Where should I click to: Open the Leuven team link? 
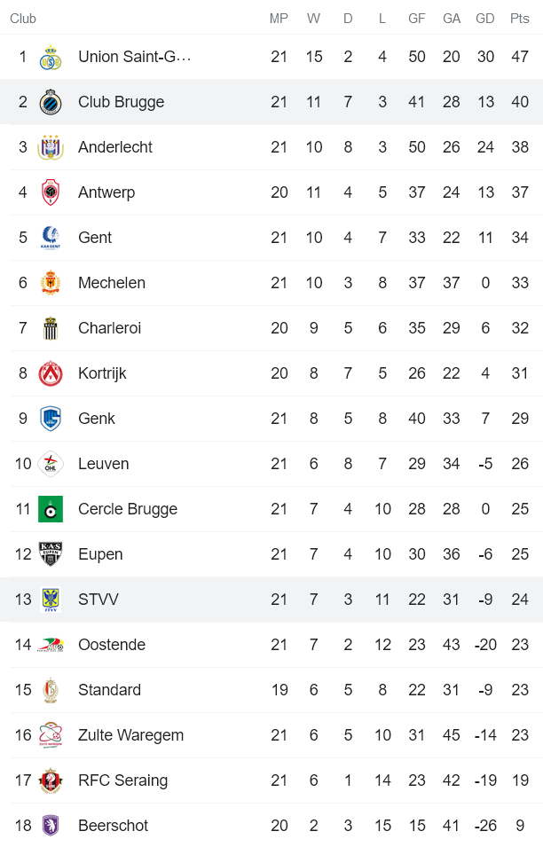(103, 464)
